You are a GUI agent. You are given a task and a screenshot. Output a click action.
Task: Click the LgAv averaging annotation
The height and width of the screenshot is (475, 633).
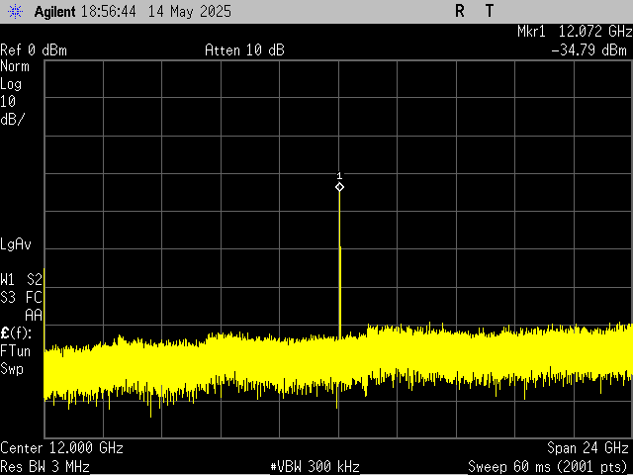[16, 244]
